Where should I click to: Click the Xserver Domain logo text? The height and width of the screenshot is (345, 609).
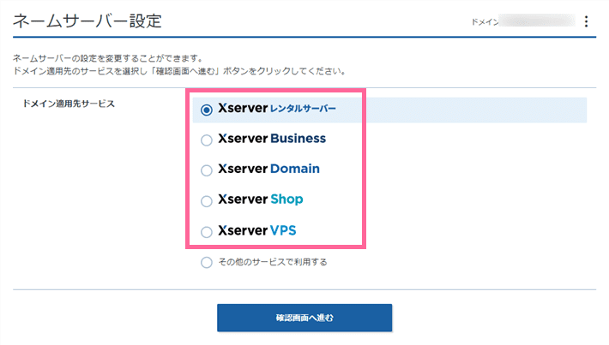click(x=268, y=169)
